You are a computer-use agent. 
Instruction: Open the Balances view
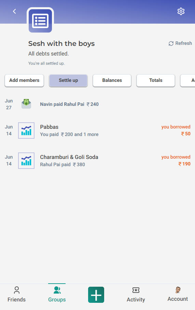(112, 80)
